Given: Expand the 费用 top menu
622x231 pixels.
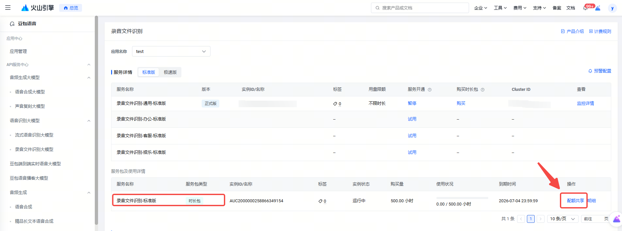Looking at the screenshot, I should point(519,8).
